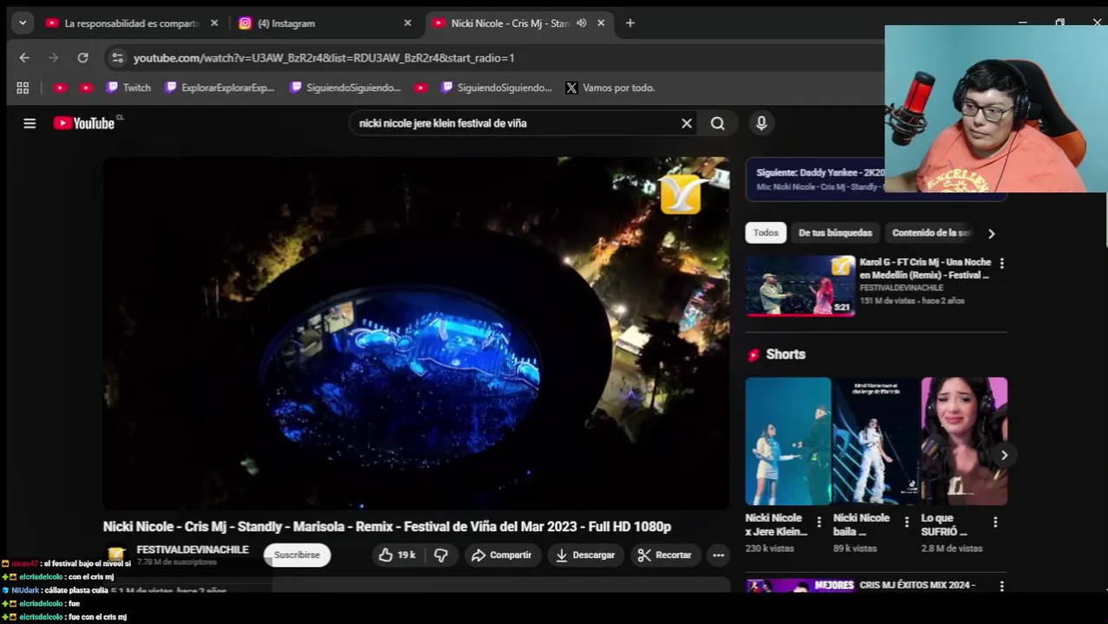View site information icon in address bar
Screen dimensions: 1108x624
[117, 58]
